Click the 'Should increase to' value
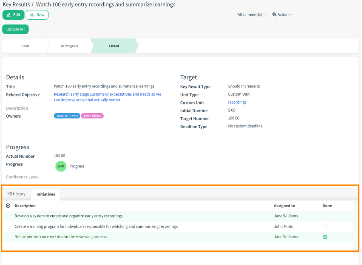The image size is (362, 265). (x=244, y=86)
